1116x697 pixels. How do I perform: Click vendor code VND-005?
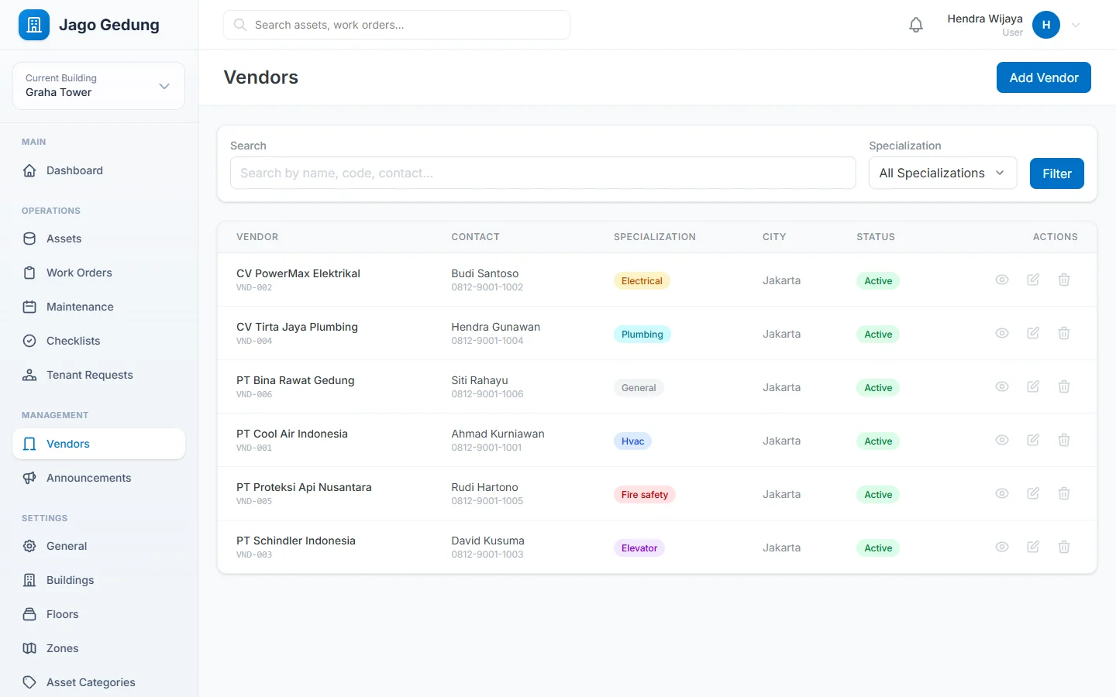point(254,501)
